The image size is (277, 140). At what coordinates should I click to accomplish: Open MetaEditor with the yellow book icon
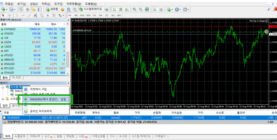tap(62, 9)
